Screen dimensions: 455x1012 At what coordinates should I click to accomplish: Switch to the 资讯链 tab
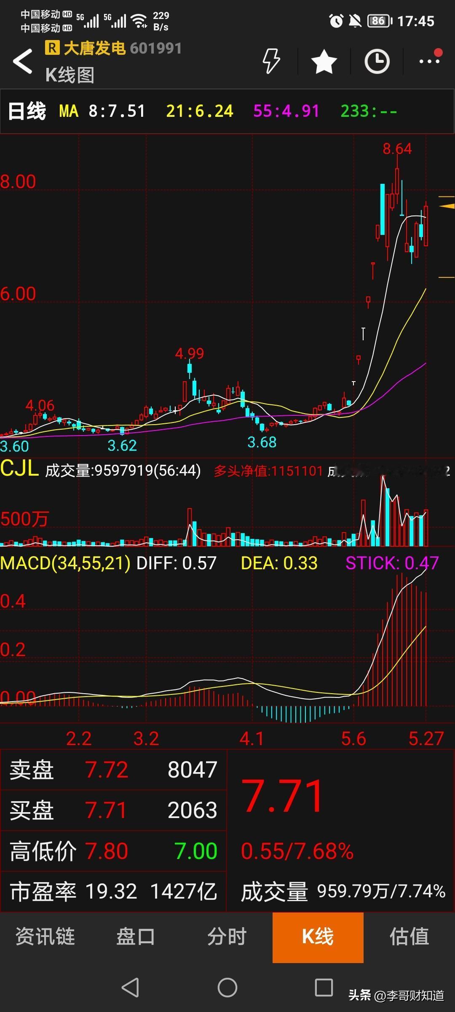(x=45, y=937)
